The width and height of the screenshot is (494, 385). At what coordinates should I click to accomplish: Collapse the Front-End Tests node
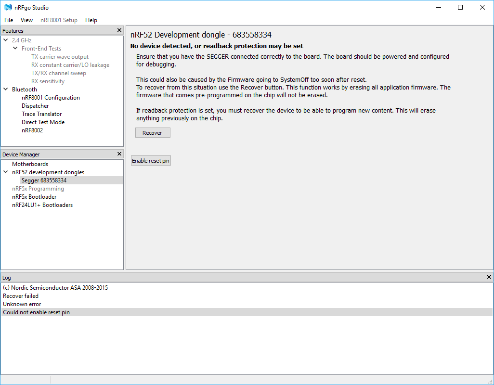15,48
